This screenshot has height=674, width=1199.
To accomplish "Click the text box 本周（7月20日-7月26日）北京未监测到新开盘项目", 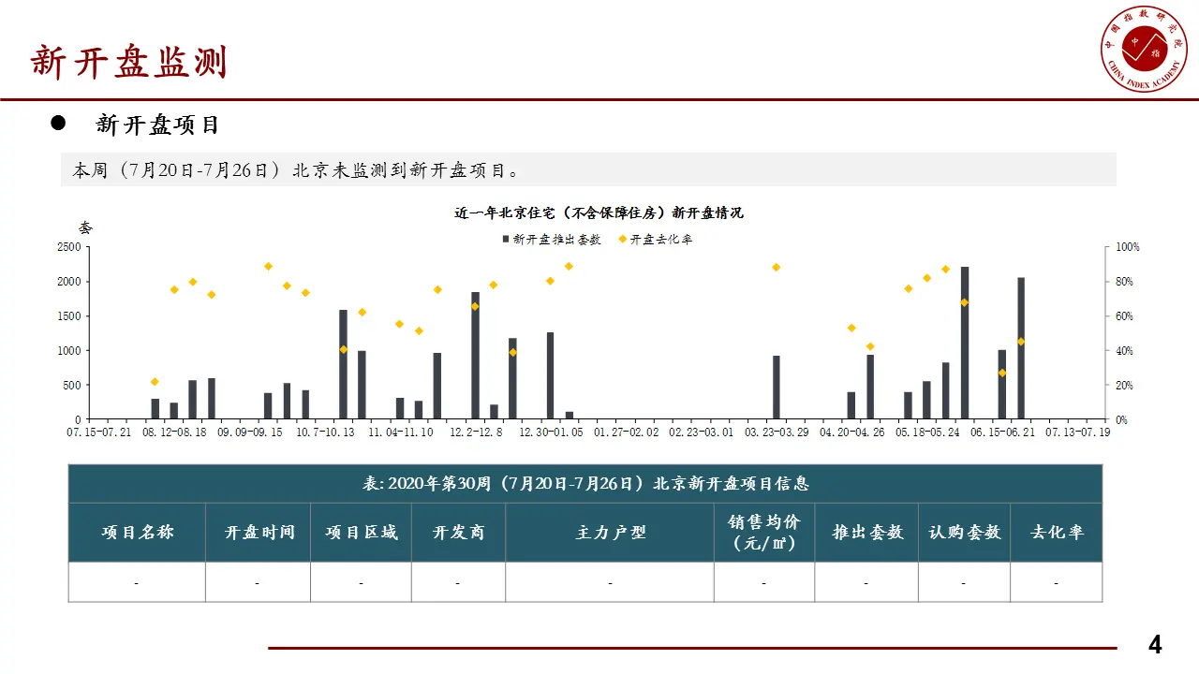I will click(588, 169).
